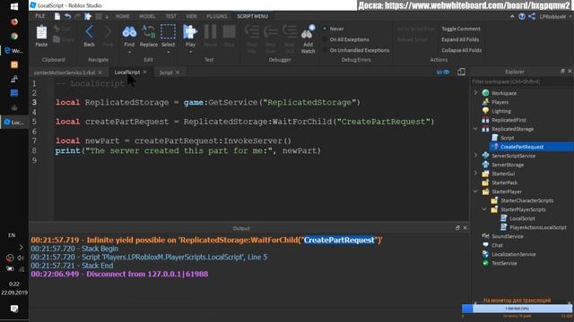Click the Filter workspace search field
This screenshot has height=322, width=574.
click(522, 81)
